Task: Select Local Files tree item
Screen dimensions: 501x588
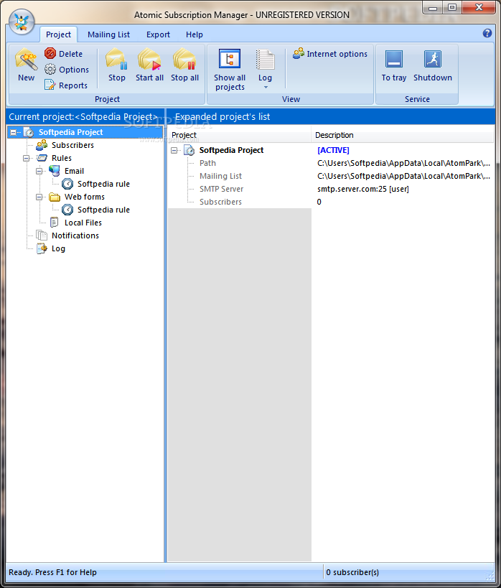Action: point(83,223)
